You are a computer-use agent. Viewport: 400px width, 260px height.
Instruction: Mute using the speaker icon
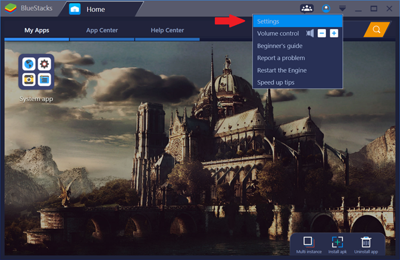tap(310, 33)
